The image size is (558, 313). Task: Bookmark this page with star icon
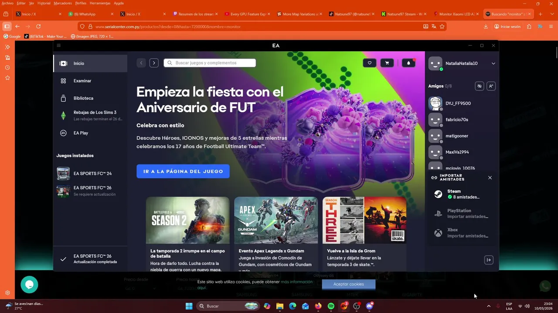(442, 27)
